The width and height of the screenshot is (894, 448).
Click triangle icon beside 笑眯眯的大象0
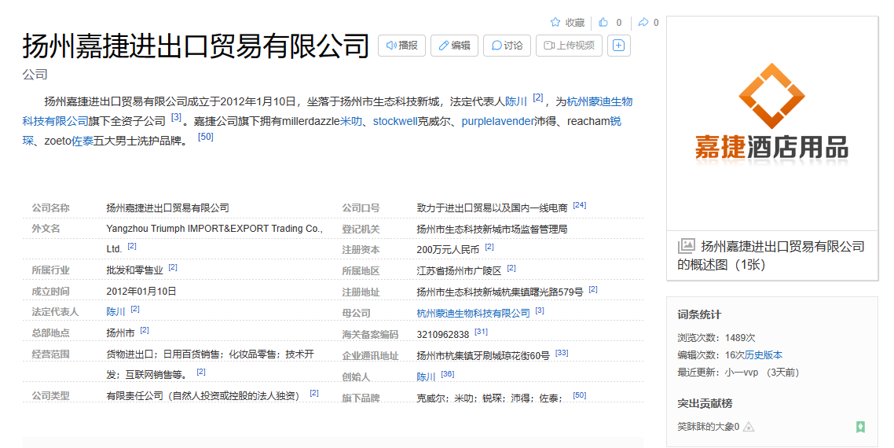(749, 427)
